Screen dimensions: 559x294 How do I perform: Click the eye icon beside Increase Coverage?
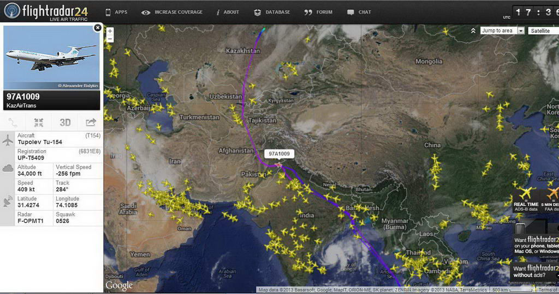[x=145, y=13]
